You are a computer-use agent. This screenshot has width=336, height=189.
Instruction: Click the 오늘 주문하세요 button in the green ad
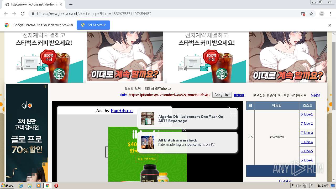pos(146,159)
